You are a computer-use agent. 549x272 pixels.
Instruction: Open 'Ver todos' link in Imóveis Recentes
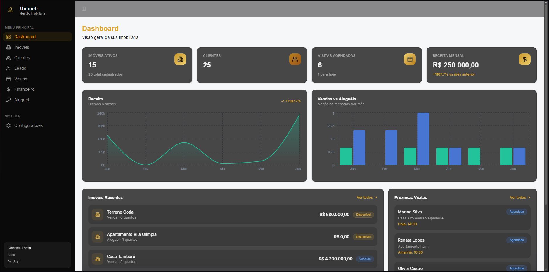(367, 198)
